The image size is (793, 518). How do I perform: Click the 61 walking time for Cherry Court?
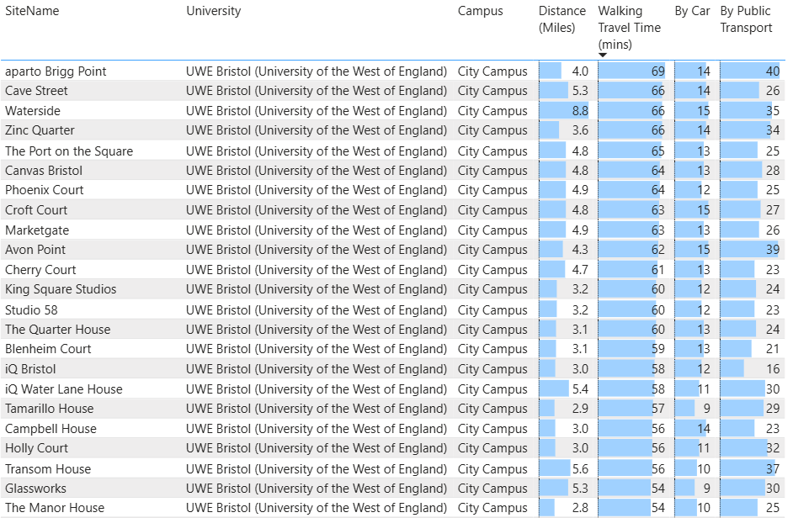[x=658, y=270]
